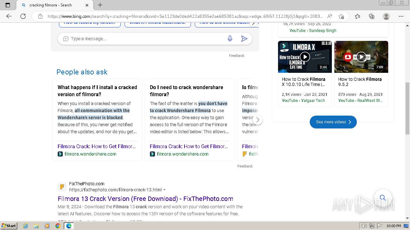Add this page to favorites star
The width and height of the screenshot is (410, 230).
click(341, 16)
